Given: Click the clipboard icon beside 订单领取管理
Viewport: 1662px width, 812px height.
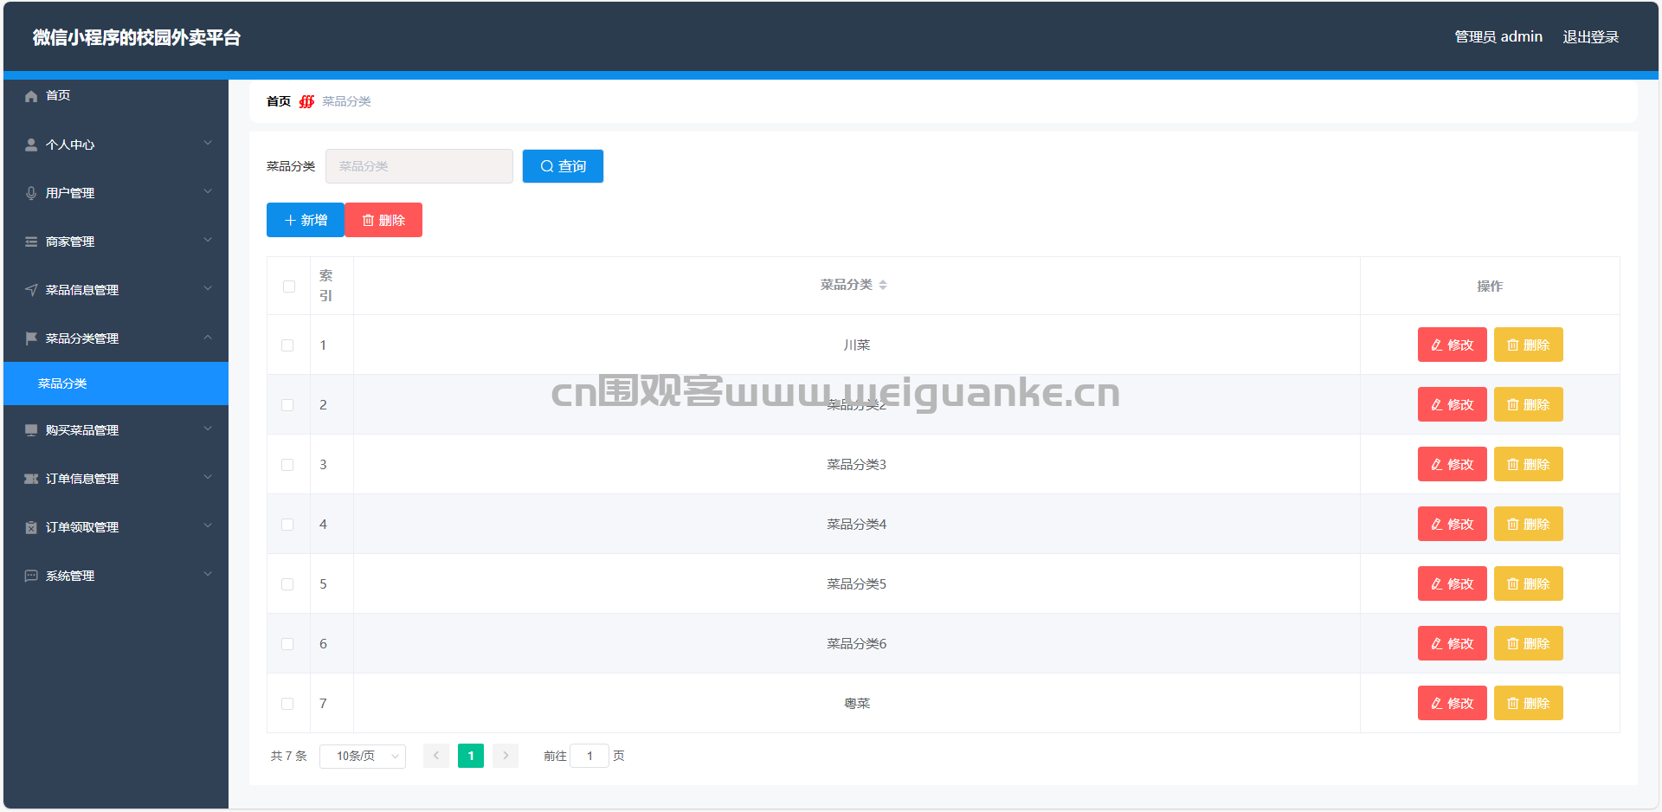Looking at the screenshot, I should pos(31,527).
